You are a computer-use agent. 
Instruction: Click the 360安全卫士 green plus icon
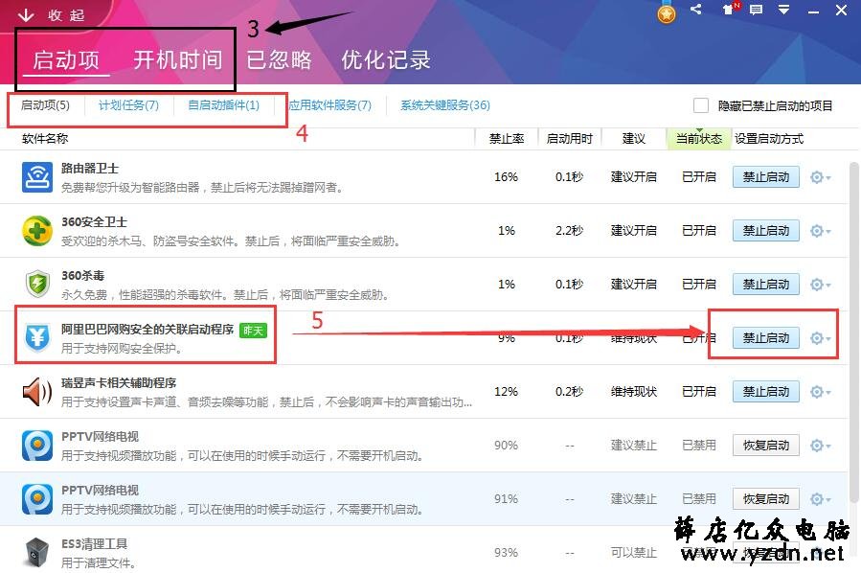[36, 231]
